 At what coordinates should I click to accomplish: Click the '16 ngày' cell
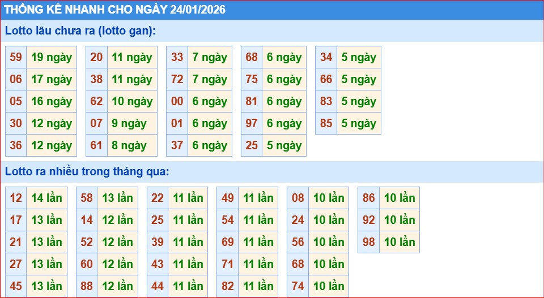pos(52,101)
